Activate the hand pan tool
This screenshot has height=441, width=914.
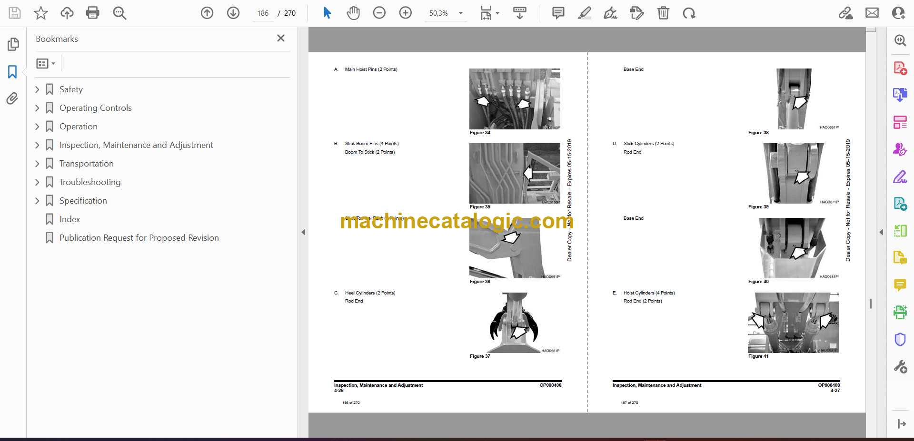tap(353, 13)
